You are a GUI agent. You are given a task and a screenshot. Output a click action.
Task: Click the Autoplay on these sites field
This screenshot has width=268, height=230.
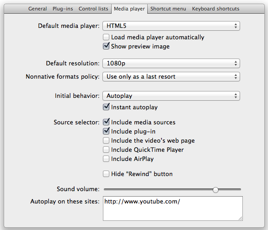coord(173,209)
